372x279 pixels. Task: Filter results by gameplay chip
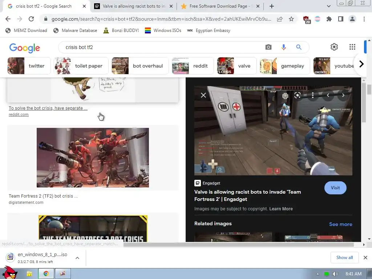pyautogui.click(x=285, y=66)
